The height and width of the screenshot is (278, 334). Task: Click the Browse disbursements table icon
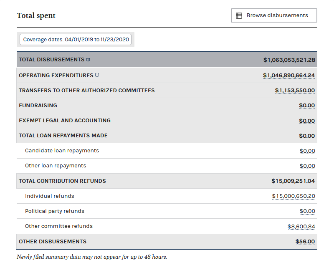click(x=239, y=15)
